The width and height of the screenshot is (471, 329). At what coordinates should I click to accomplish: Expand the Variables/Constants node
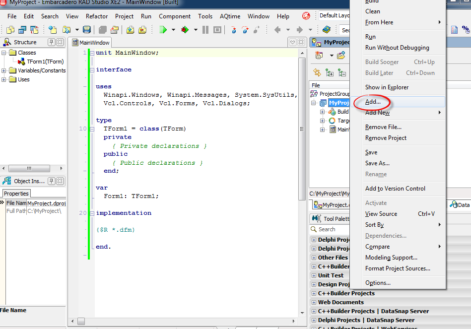(x=3, y=70)
